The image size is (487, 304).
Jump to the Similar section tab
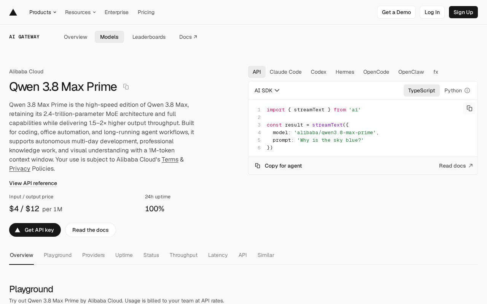(266, 255)
